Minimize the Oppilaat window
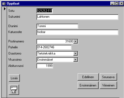This screenshot has height=98, width=124. coord(112,3)
